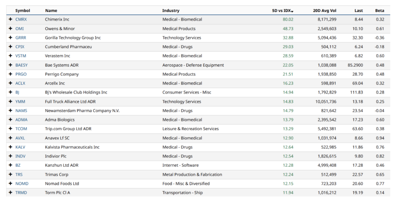Select the name Bj's Wholesale Club Holdings Inc
The width and height of the screenshot is (393, 201).
pyautogui.click(x=76, y=92)
